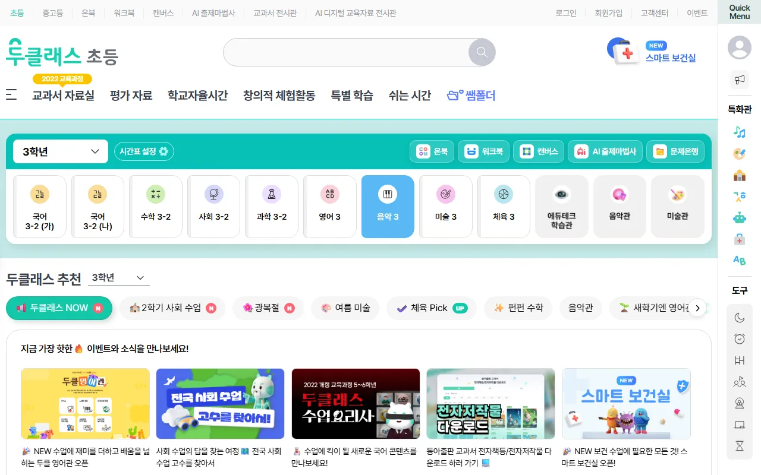This screenshot has height=475, width=761.
Task: Select the 두클래스 NOW chip
Action: pos(59,308)
